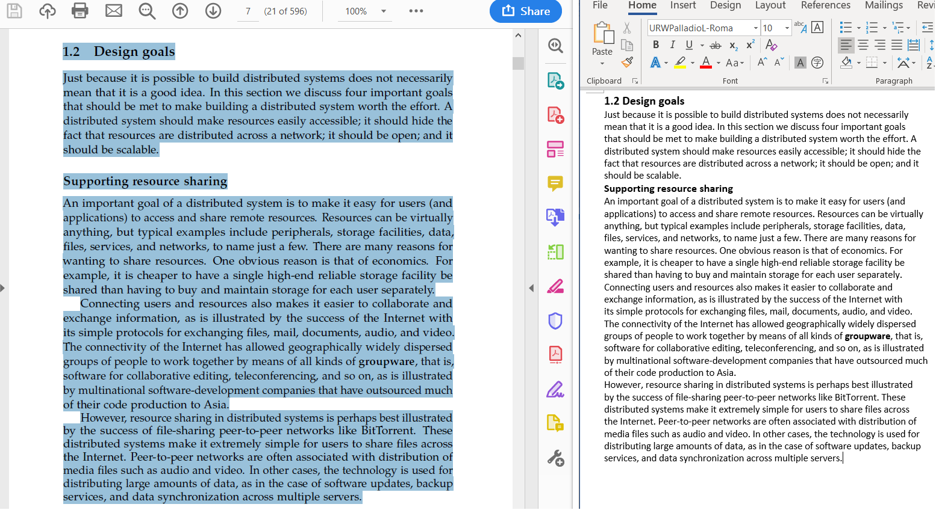Toggle justify alignment paragraph
Image resolution: width=936 pixels, height=510 pixels.
tap(897, 45)
